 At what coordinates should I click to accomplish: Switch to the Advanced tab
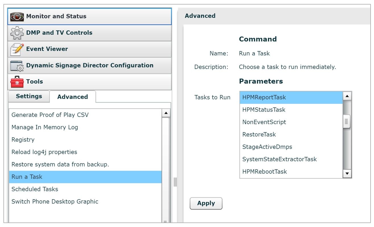(x=73, y=97)
